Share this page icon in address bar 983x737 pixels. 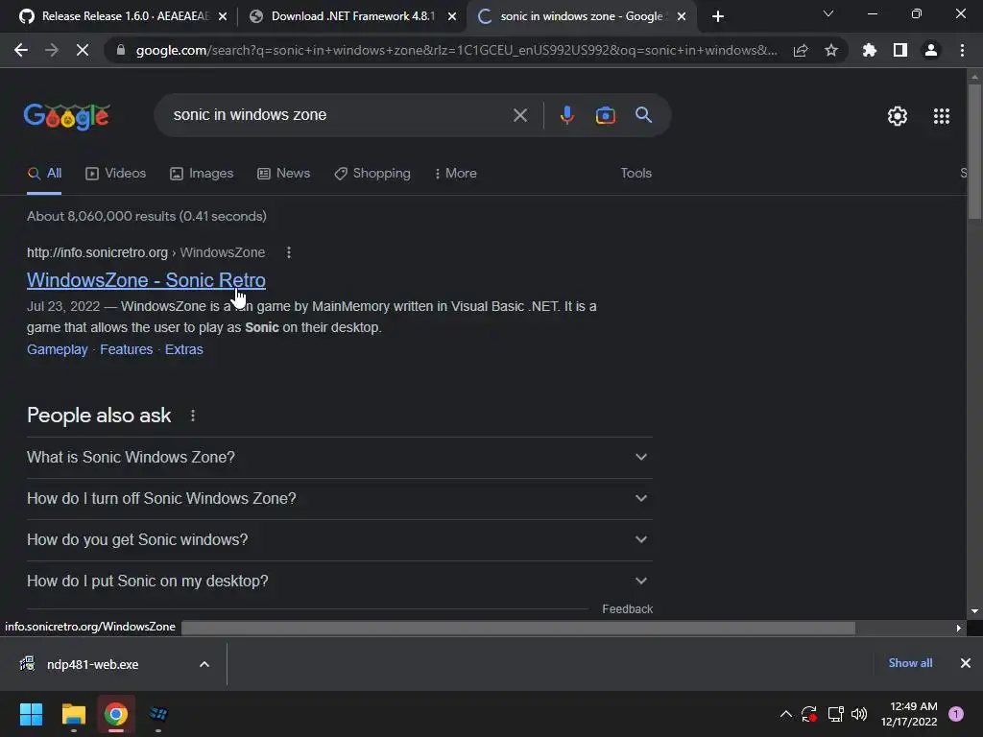[801, 50]
